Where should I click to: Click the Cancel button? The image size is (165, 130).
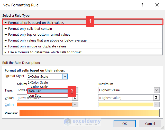(x=150, y=124)
